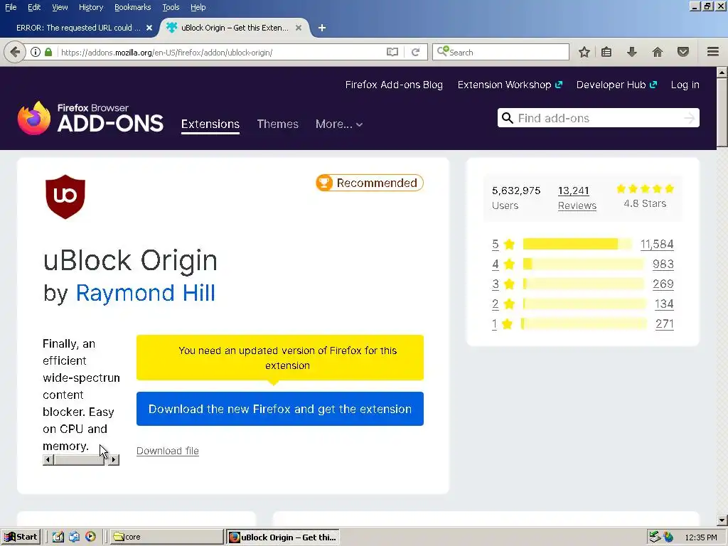The width and height of the screenshot is (728, 546).
Task: Submit add-on search with arrow icon
Action: [x=690, y=118]
